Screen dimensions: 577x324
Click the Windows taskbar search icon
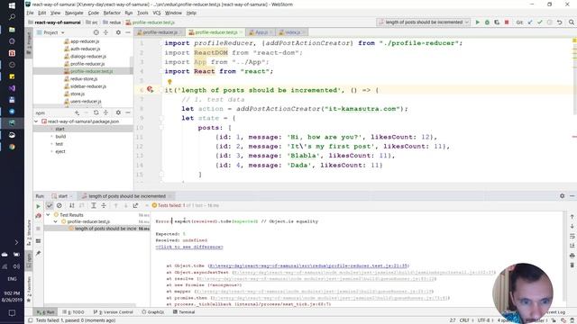click(12, 17)
